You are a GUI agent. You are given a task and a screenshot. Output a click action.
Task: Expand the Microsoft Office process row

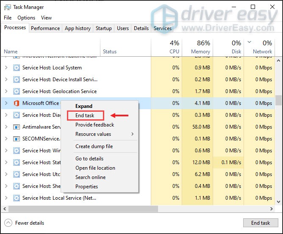click(6, 103)
